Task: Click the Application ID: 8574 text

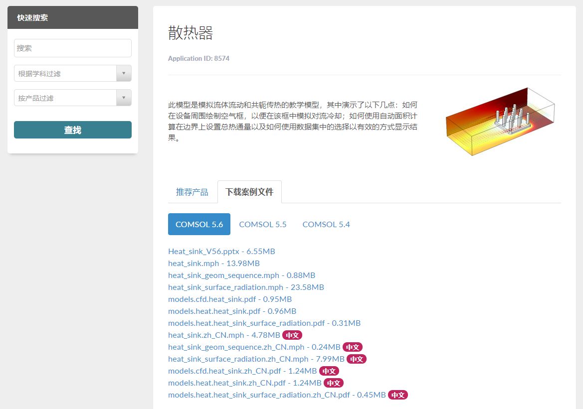Action: 198,58
